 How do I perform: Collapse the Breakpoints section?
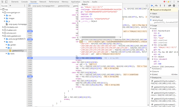[151, 78]
